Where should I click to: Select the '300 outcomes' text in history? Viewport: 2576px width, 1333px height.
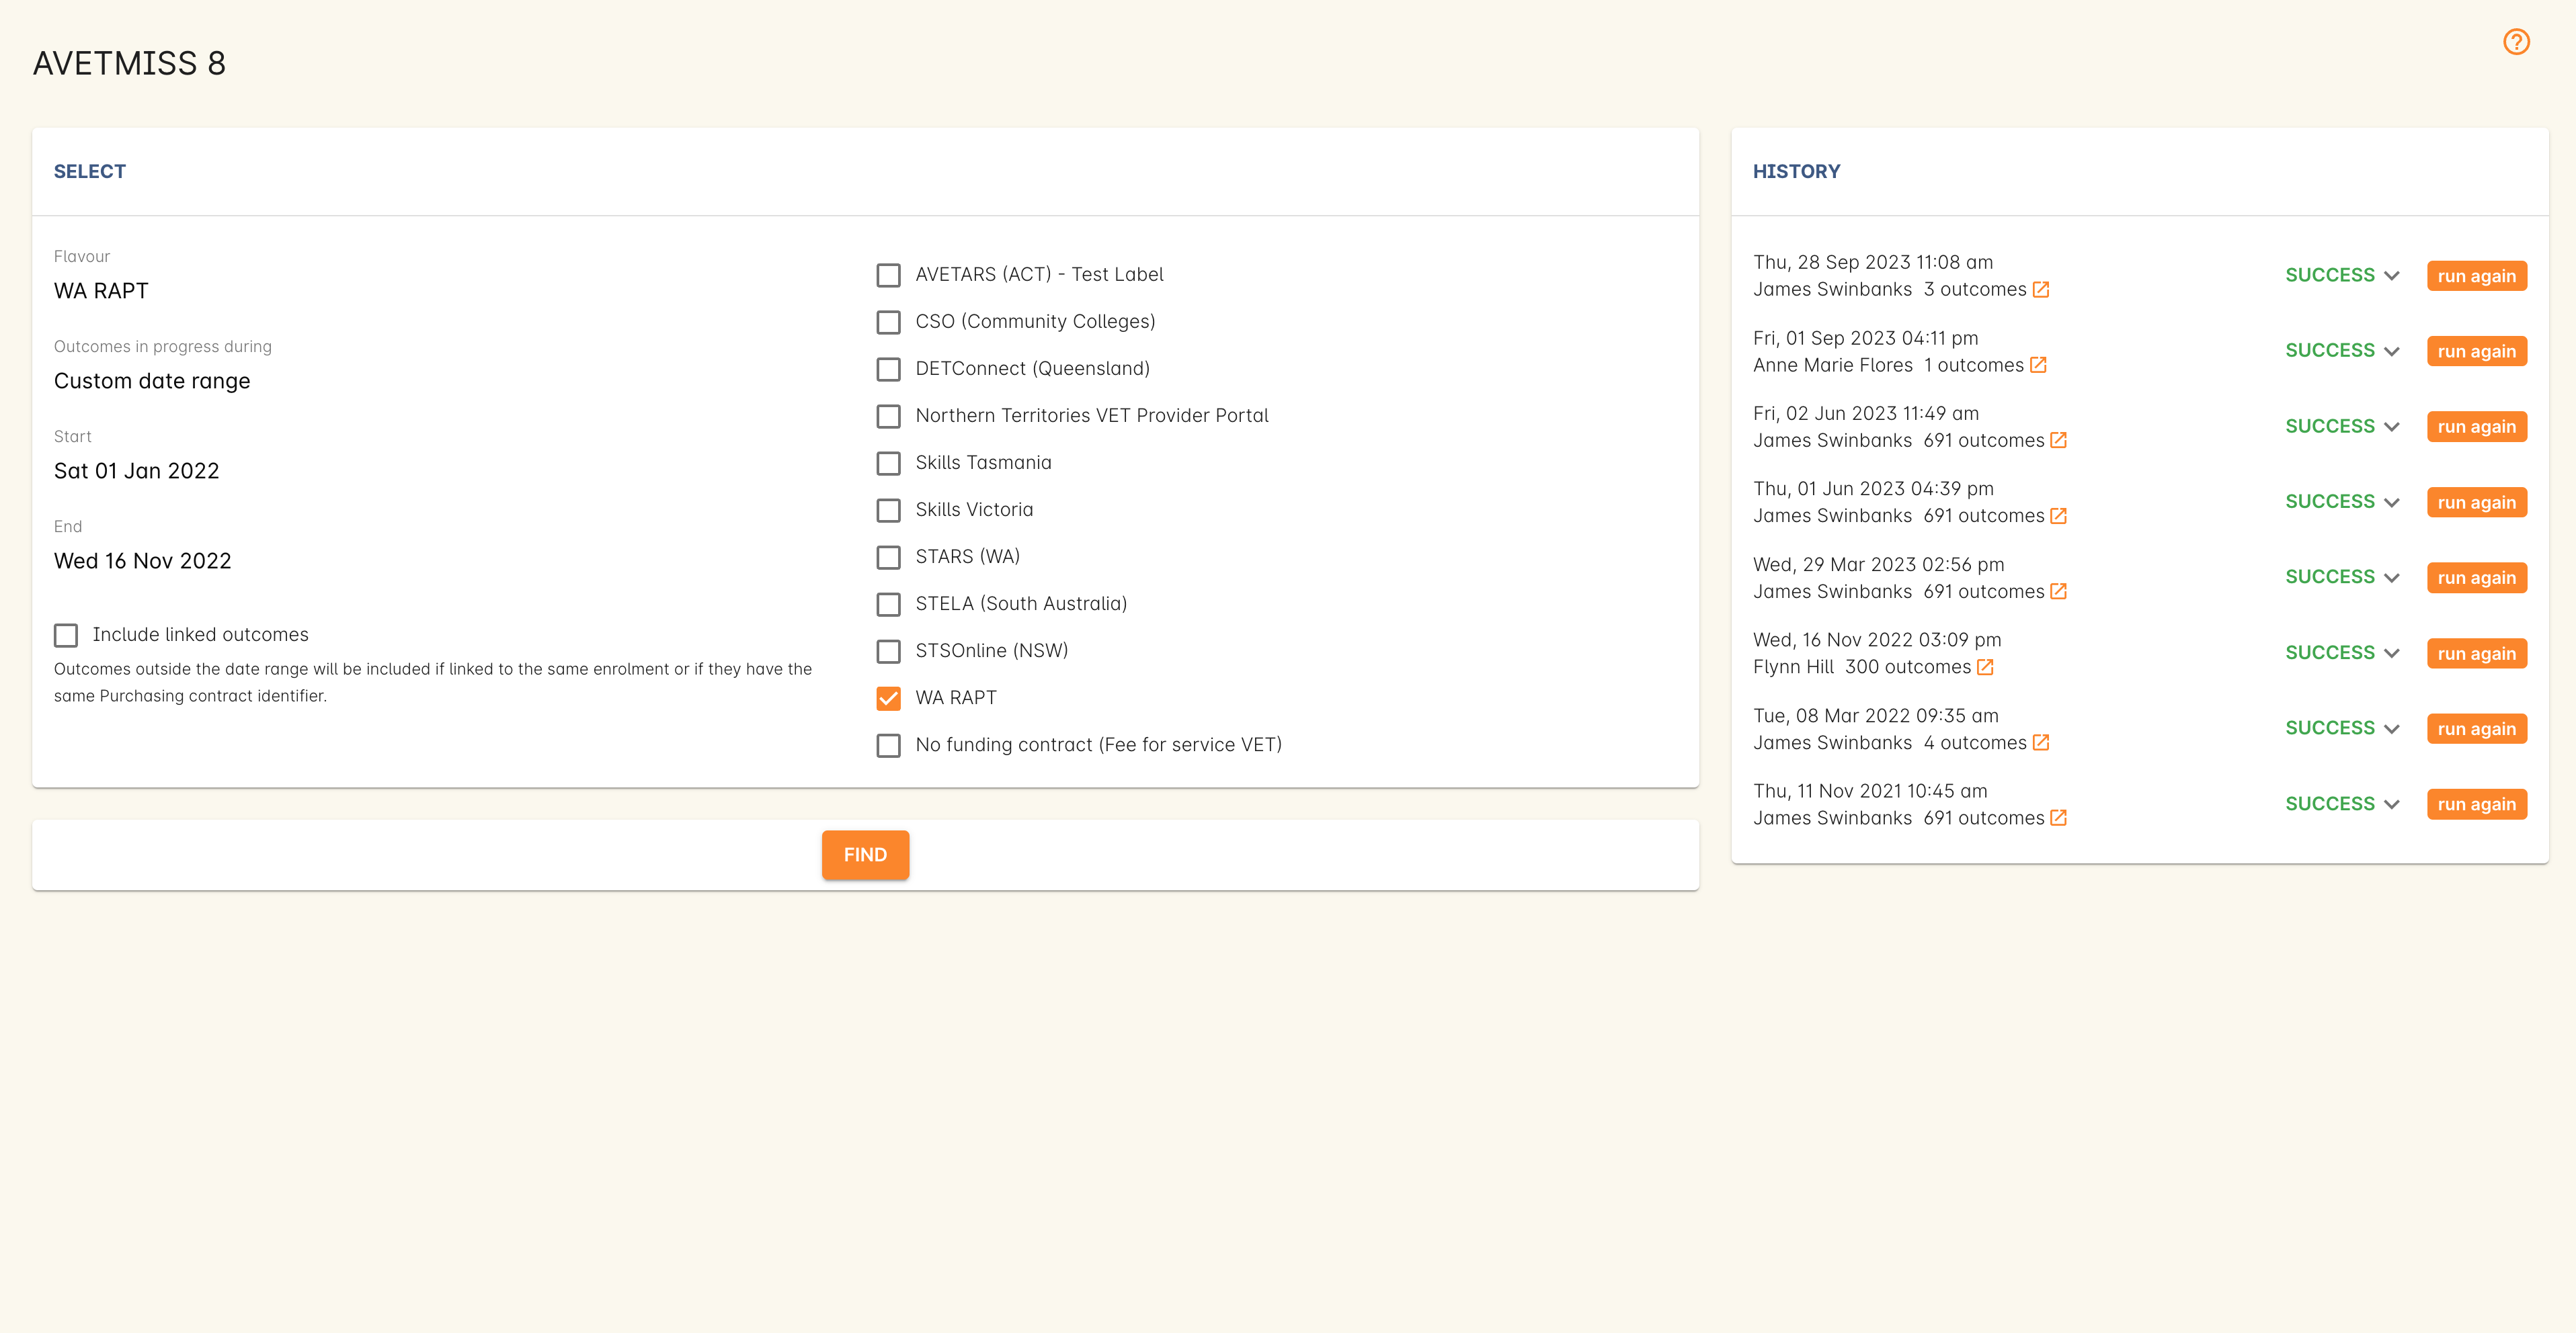pyautogui.click(x=1907, y=667)
